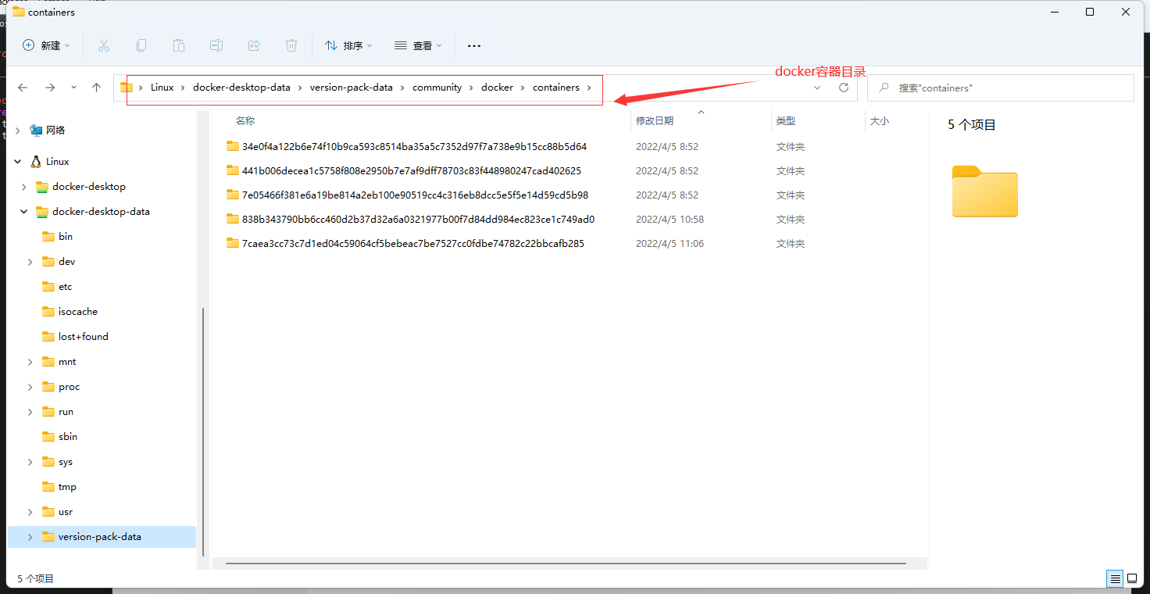Screen dimensions: 1150x594
Task: Open the 新建 (New) menu
Action: pos(46,45)
